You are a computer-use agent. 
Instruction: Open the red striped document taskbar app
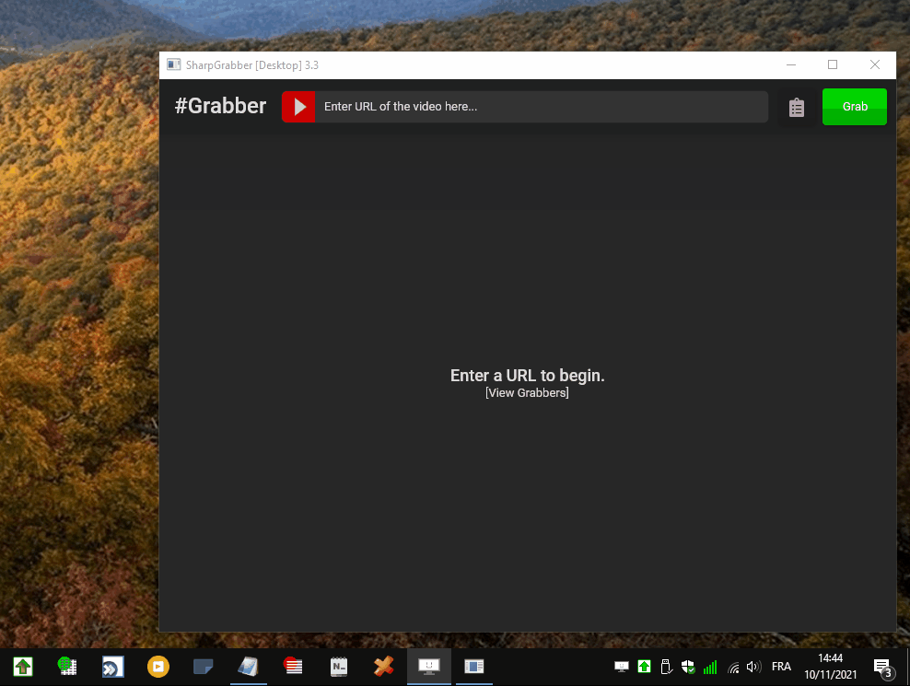(x=294, y=667)
